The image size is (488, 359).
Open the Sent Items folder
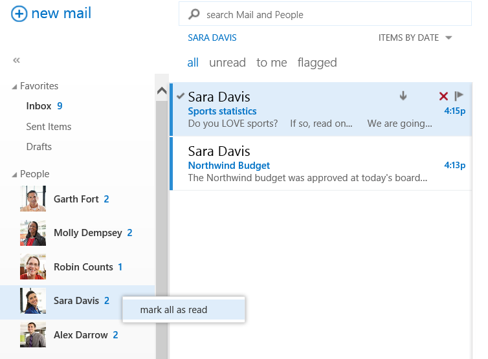click(x=49, y=127)
